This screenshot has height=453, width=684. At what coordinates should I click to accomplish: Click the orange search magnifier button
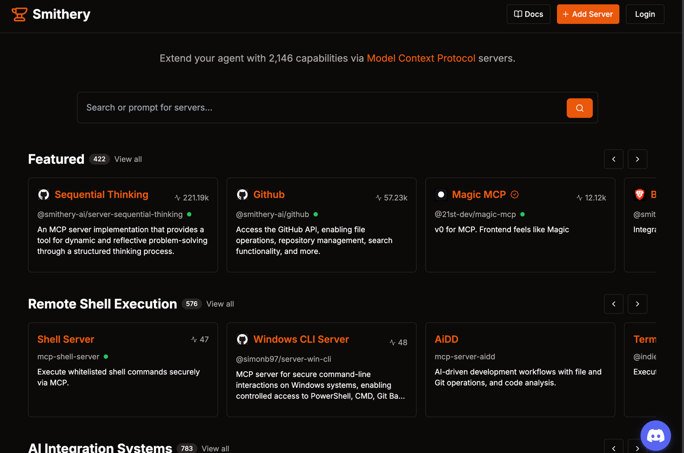[x=580, y=108]
